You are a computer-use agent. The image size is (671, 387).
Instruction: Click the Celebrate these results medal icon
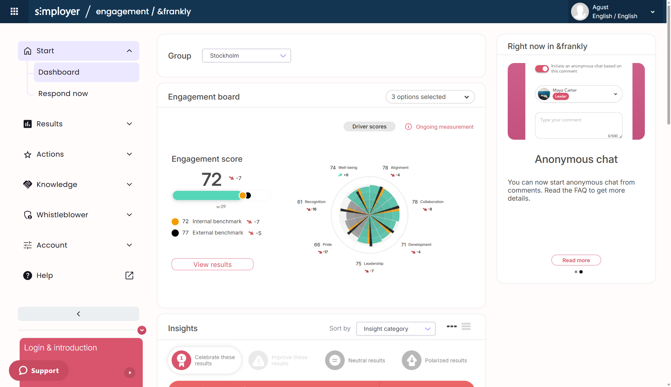point(181,360)
